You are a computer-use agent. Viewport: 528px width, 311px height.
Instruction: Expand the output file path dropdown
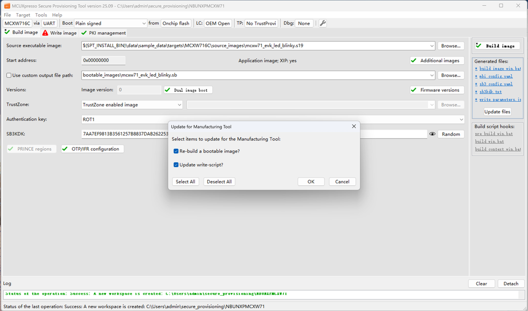(432, 75)
